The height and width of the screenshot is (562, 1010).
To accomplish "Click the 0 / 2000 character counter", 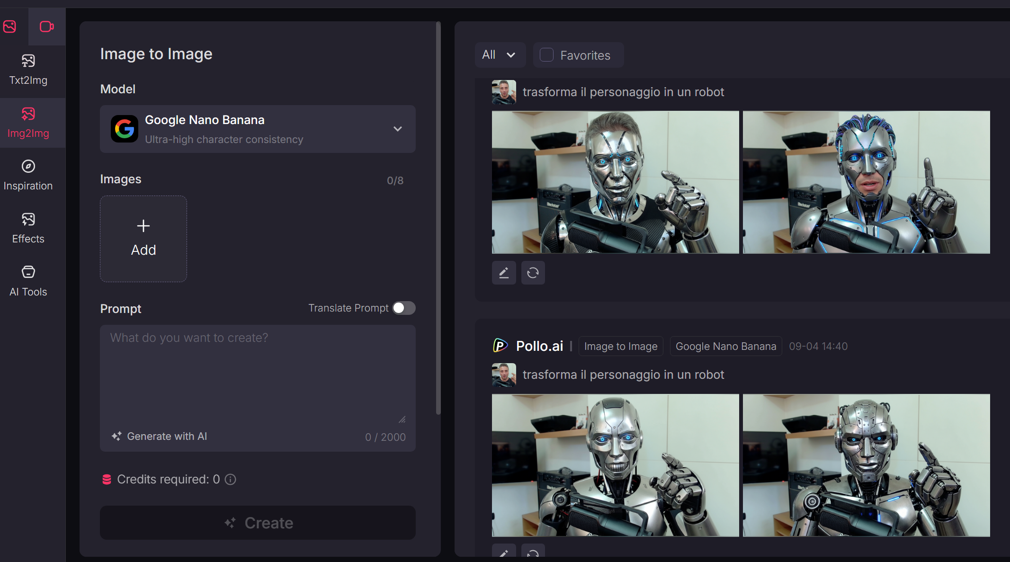I will click(x=385, y=437).
